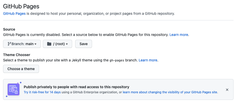Dismiss the publish privately banner
The image size is (245, 105).
tap(227, 90)
